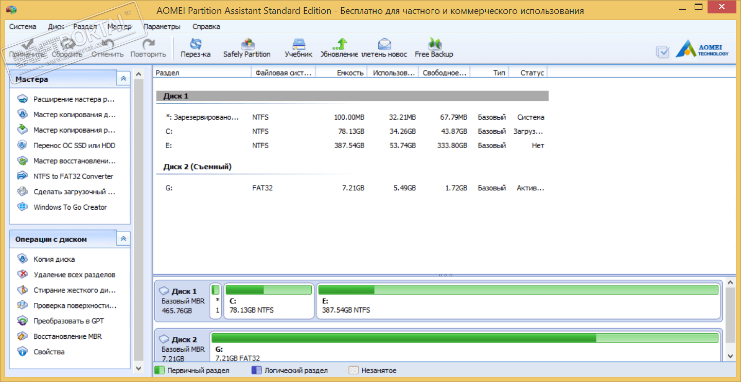The image size is (741, 382).
Task: Choose Стирание жесткого диска operation
Action: click(66, 290)
